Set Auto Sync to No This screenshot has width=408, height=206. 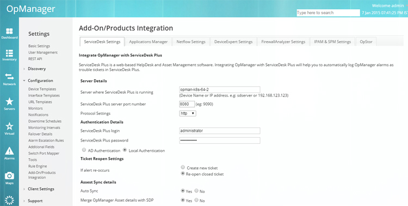click(196, 191)
